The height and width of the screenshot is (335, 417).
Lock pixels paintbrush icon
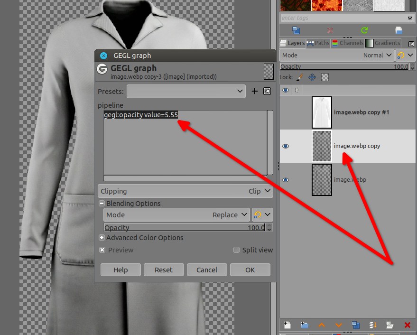[x=299, y=77]
